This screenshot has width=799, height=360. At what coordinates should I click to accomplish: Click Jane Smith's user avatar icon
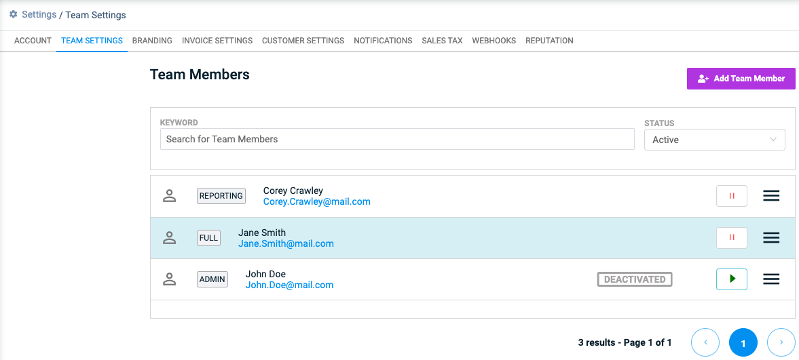tap(169, 238)
